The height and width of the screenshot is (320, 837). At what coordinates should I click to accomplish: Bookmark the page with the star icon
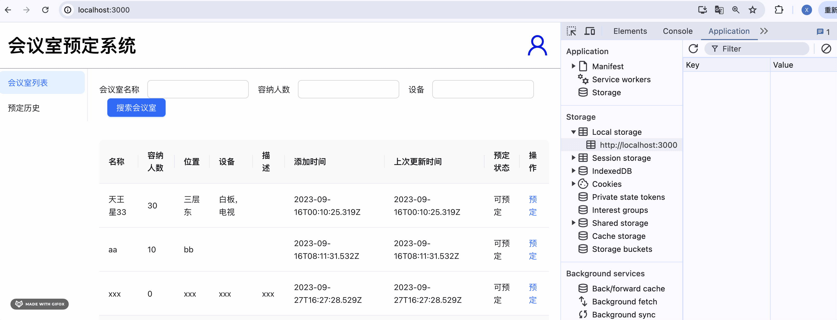[x=753, y=10]
